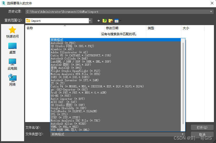Viewport: 216px width, 143px height.
Task: Click the Open (打开) button
Action: [x=202, y=127]
